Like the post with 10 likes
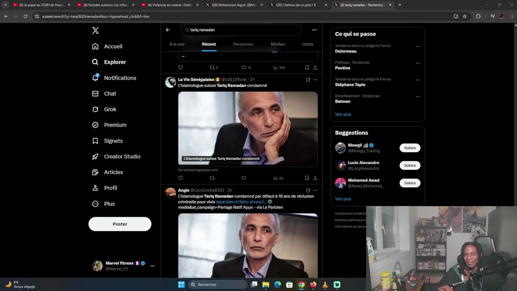 point(246,67)
